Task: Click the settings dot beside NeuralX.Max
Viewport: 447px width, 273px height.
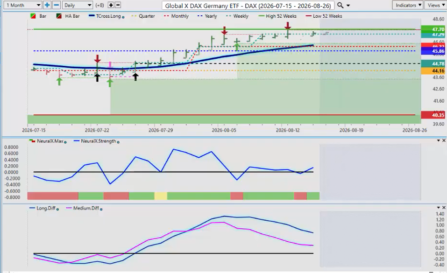Action: click(65, 142)
